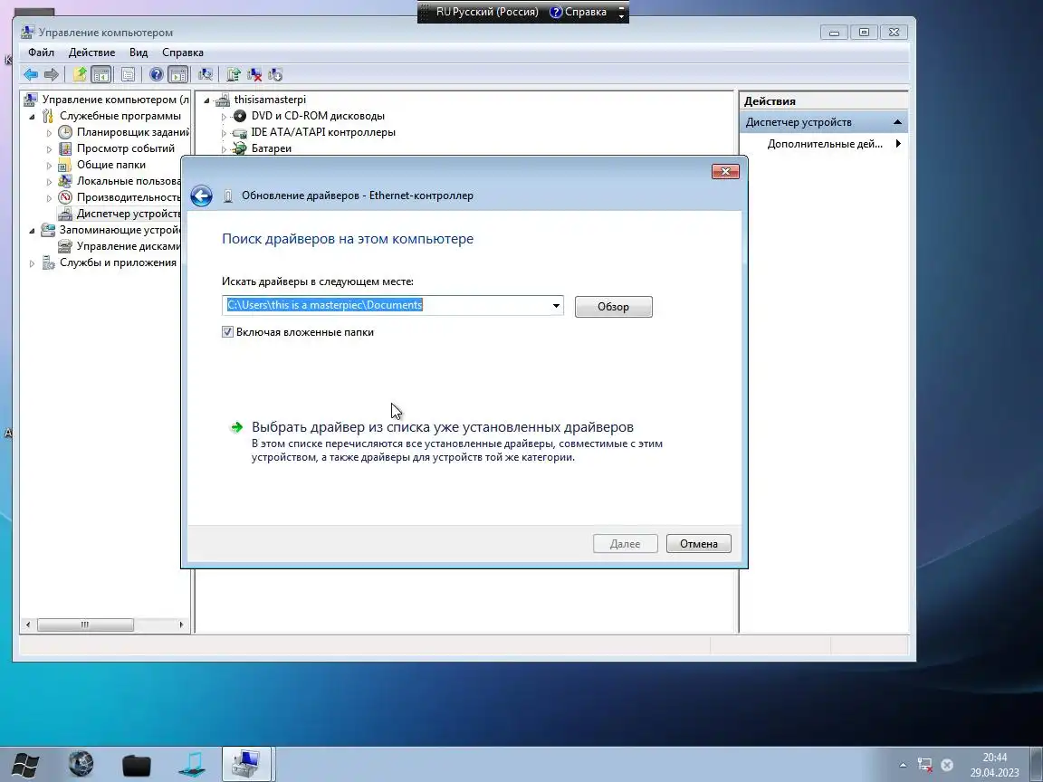
Task: Toggle the console tree toolbar icon
Action: click(x=101, y=74)
